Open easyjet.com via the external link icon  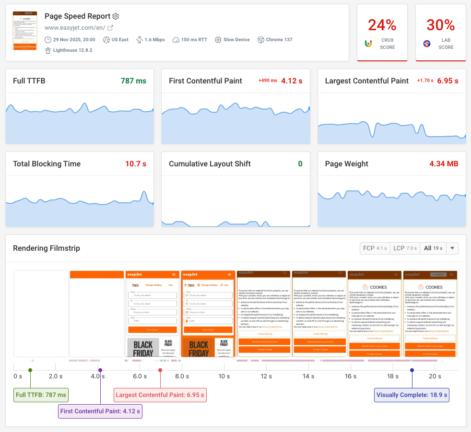coord(111,28)
